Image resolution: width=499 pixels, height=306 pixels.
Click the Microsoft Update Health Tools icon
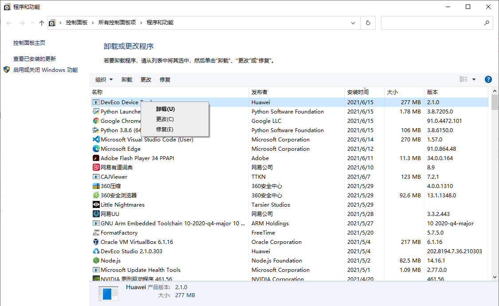96,270
